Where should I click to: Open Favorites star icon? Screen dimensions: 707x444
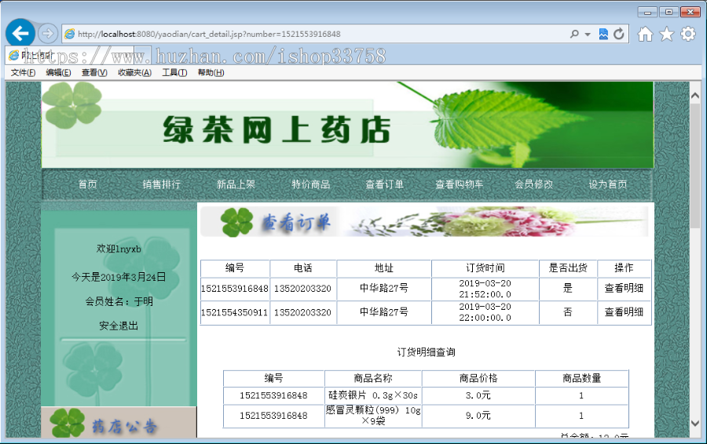pos(666,34)
